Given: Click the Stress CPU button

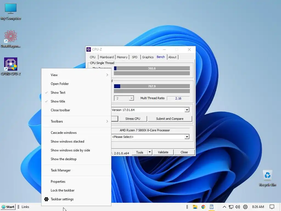Looking at the screenshot, I should [133, 119].
